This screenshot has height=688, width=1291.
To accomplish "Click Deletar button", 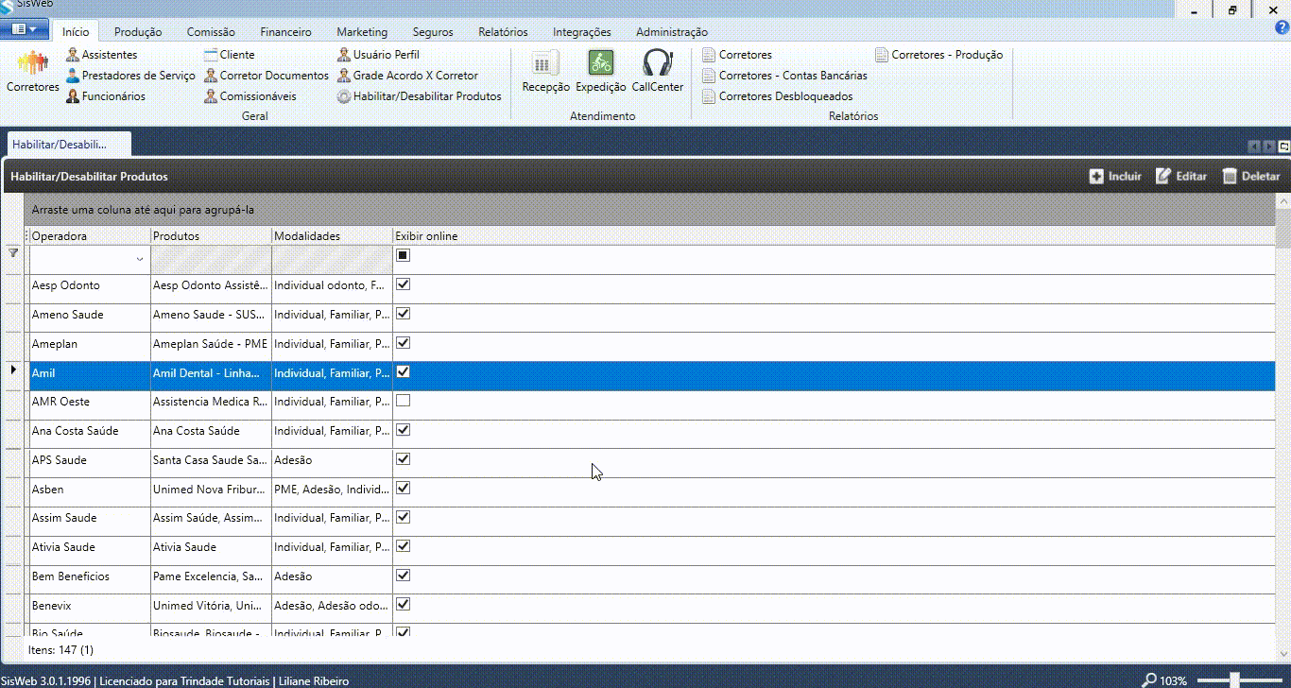I will (1251, 177).
